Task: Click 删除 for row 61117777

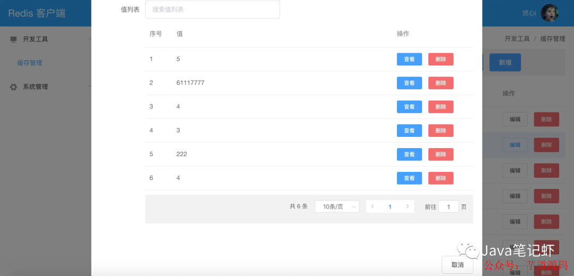Action: (x=441, y=83)
